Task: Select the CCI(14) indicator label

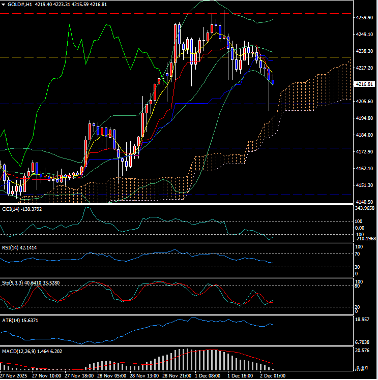Action: pyautogui.click(x=10, y=208)
